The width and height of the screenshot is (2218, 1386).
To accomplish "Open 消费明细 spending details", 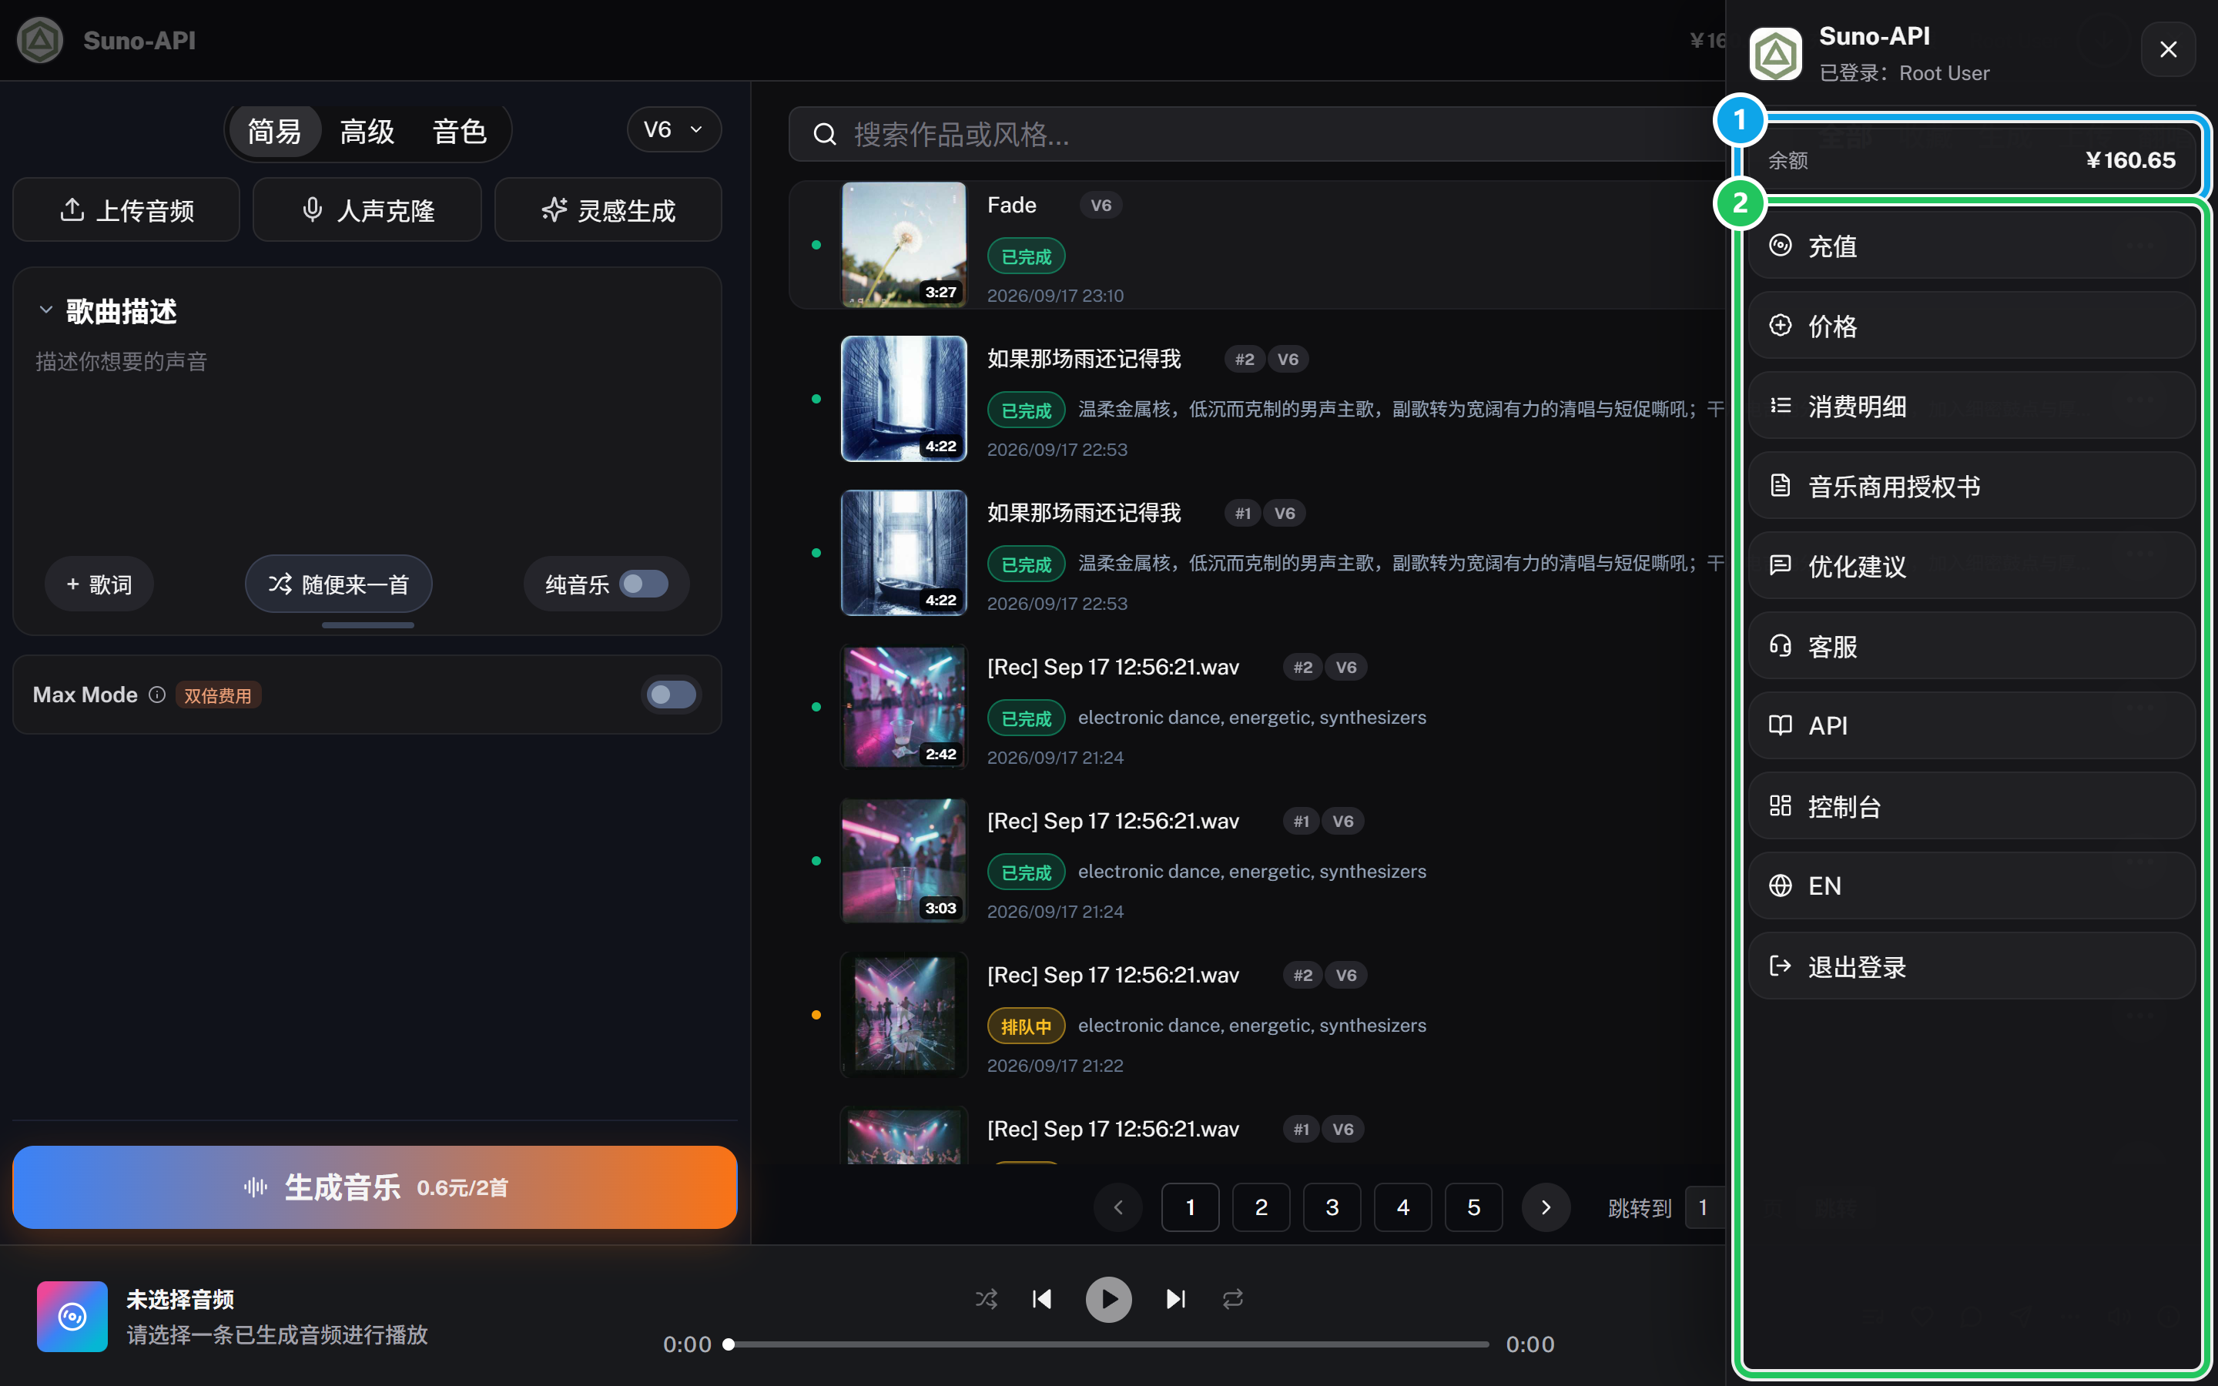I will pos(1971,406).
